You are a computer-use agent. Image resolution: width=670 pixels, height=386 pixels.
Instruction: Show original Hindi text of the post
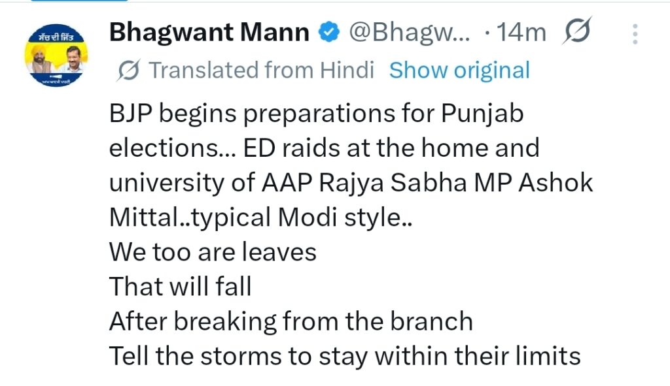pos(459,70)
